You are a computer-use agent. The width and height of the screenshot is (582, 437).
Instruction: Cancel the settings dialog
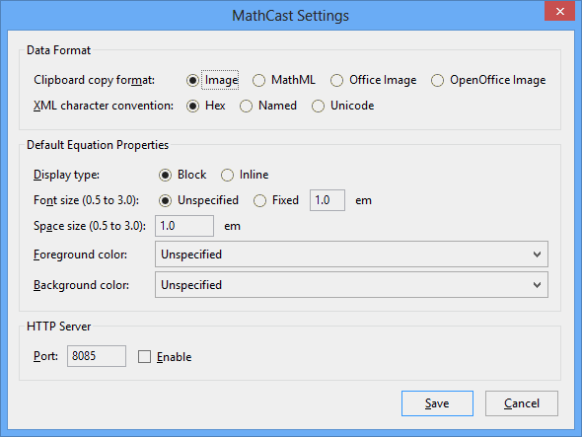[x=522, y=403]
